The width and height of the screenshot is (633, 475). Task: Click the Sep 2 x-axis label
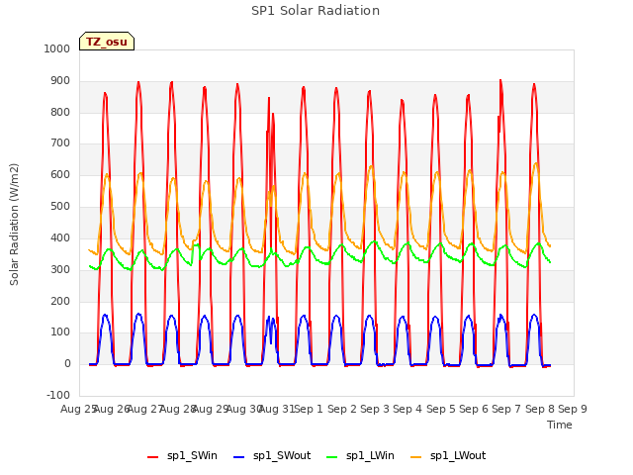click(x=342, y=409)
